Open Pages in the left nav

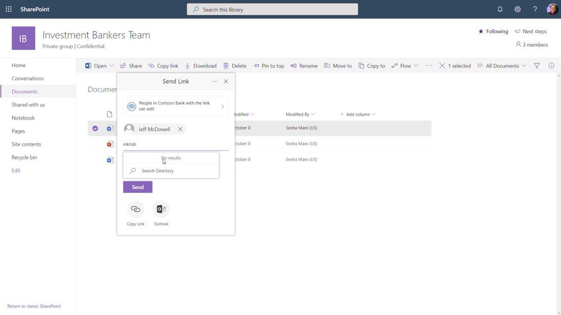click(x=18, y=131)
